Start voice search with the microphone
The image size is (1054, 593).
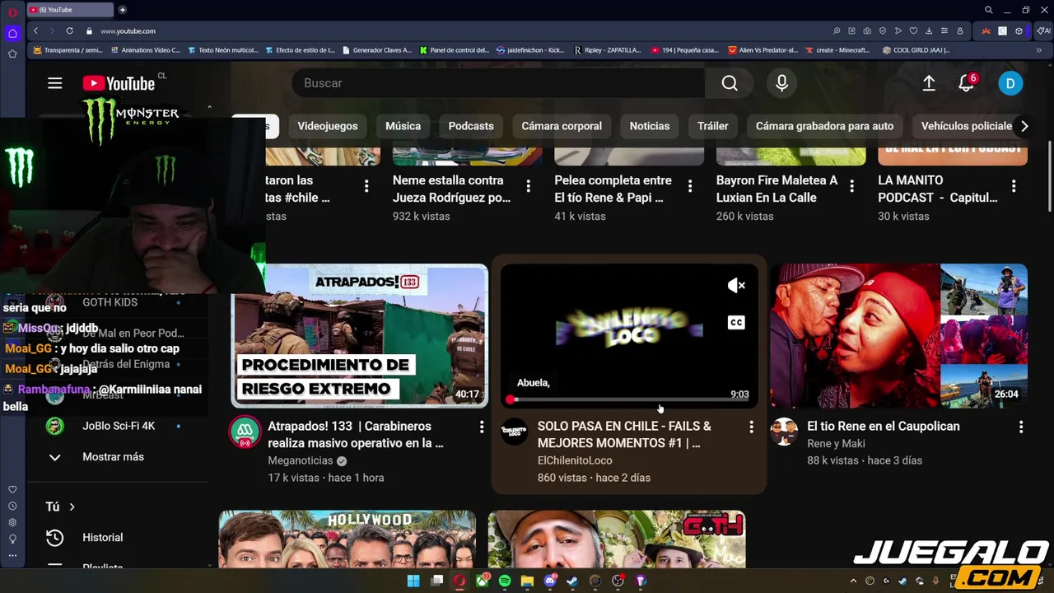click(x=781, y=83)
